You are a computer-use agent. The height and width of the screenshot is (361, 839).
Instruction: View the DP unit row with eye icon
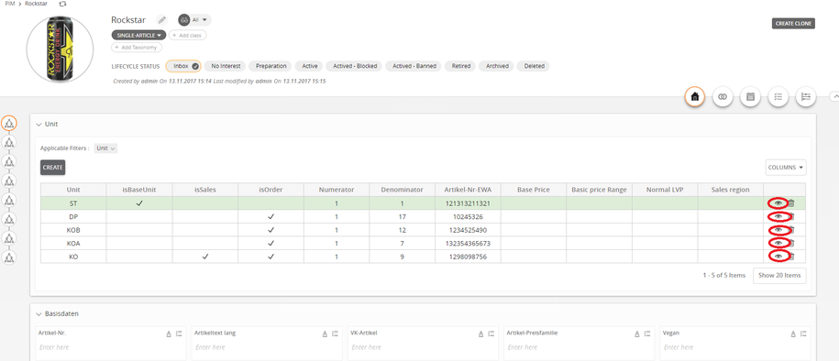(778, 216)
